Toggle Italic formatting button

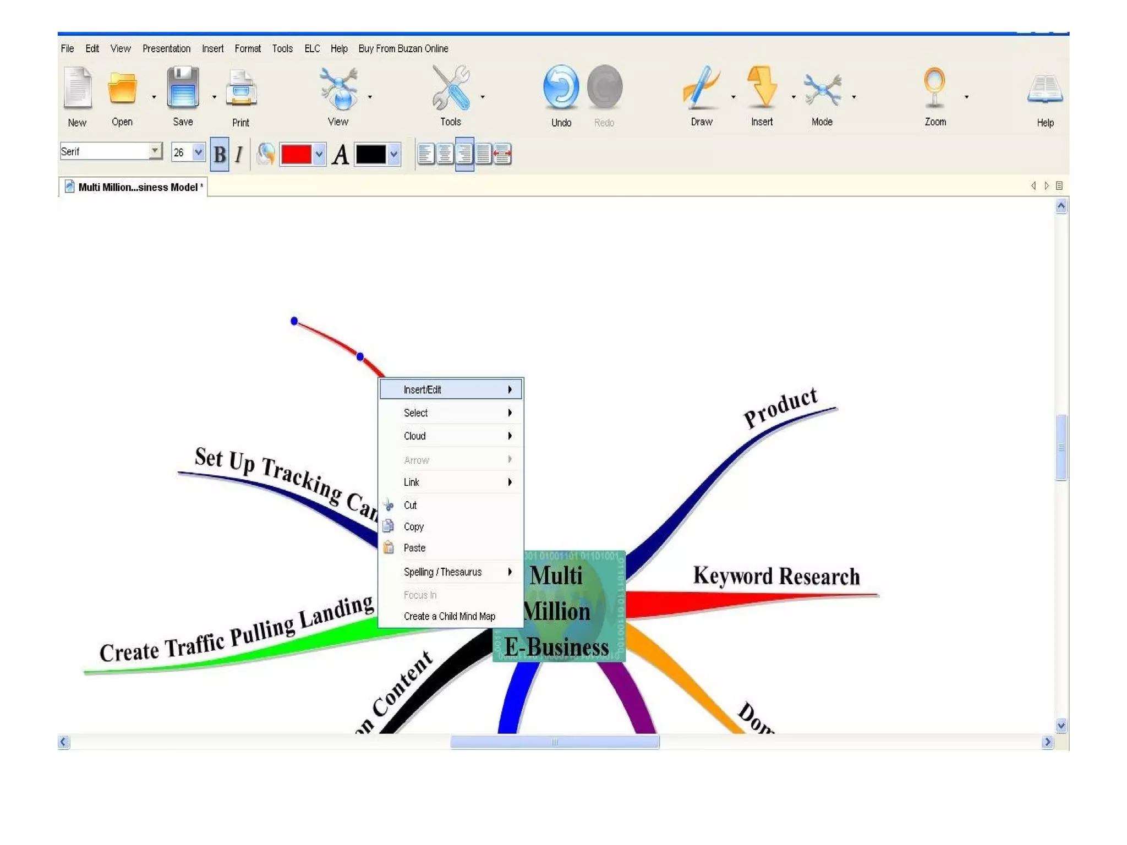pos(239,155)
